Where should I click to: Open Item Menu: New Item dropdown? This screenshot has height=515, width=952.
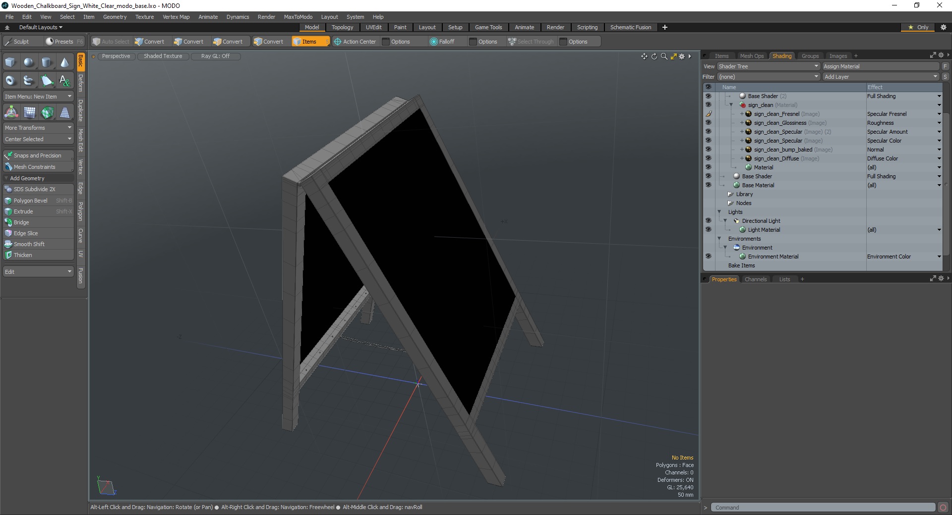(x=38, y=97)
